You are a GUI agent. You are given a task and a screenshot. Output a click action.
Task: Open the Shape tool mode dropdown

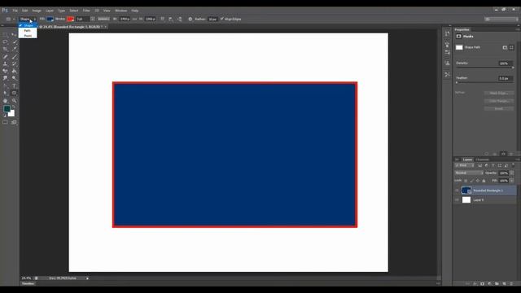(x=28, y=20)
